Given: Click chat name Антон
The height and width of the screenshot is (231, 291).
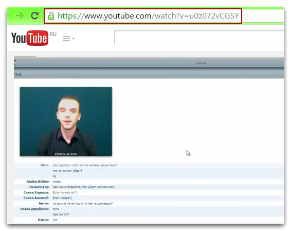Looking at the screenshot, I should 44,203.
